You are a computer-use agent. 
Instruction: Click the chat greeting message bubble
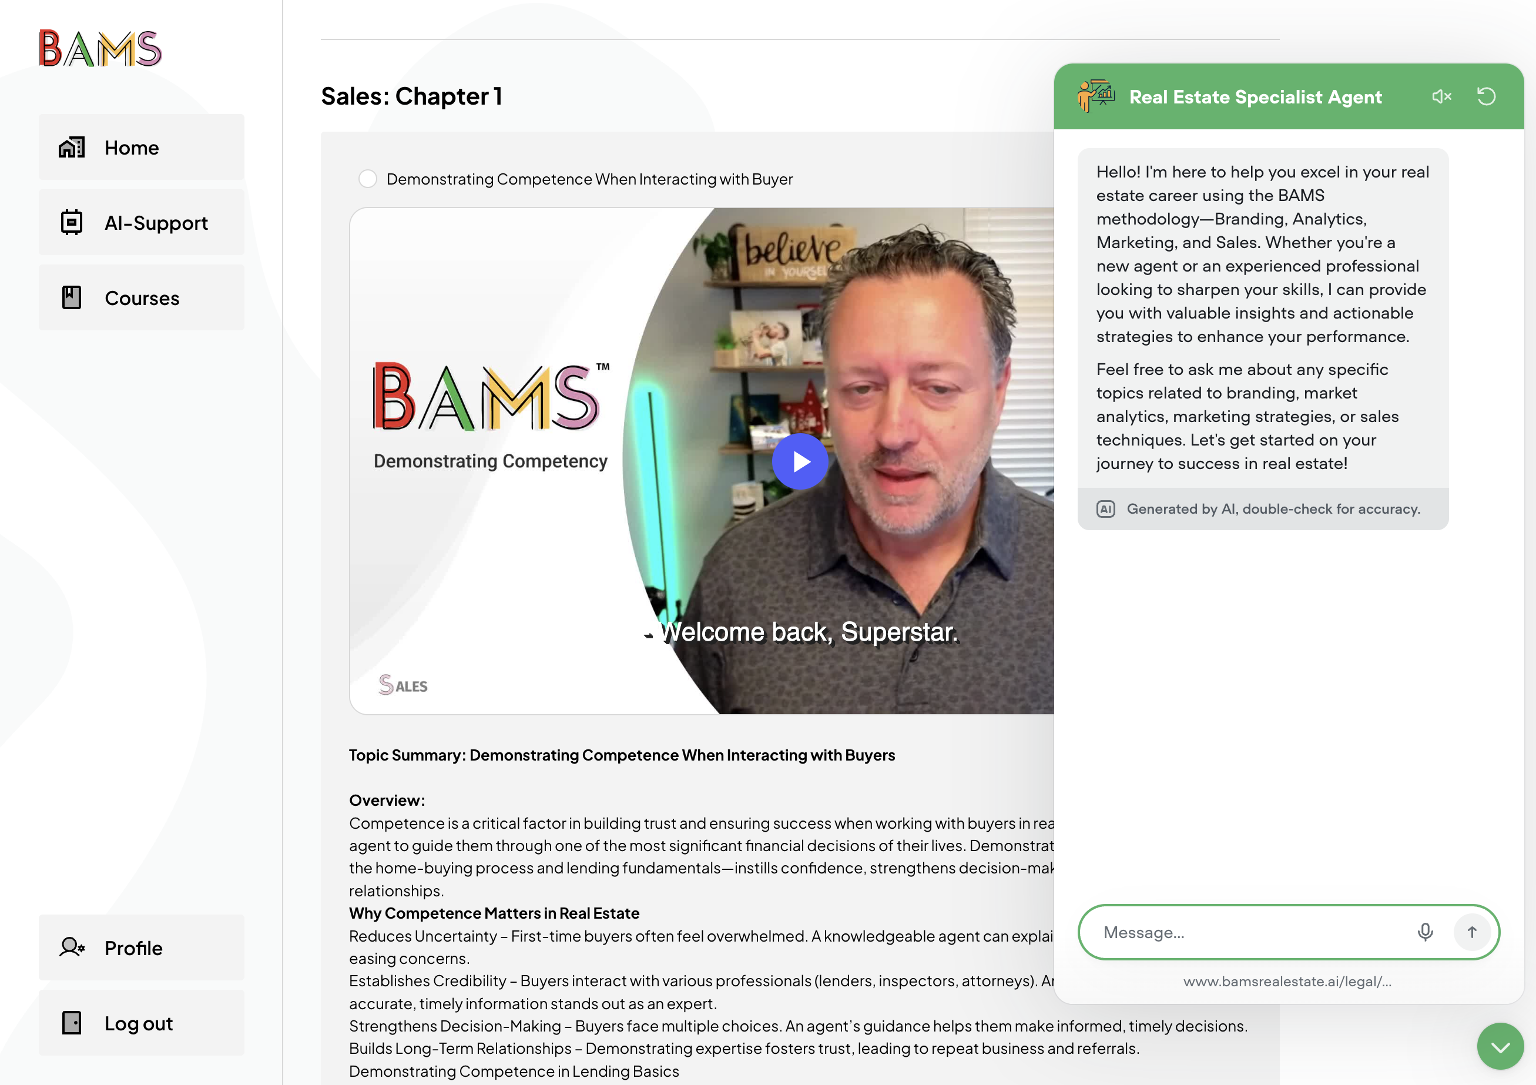coord(1263,339)
